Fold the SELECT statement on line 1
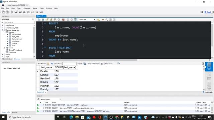The image size is (214, 120). [x=45, y=23]
